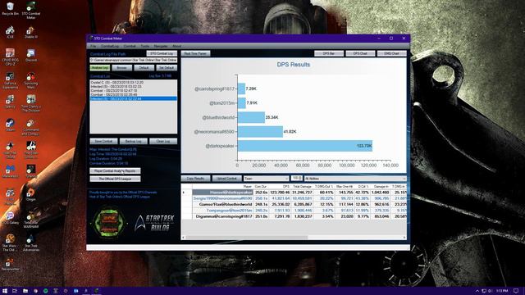Open the Tools menu
The image size is (525, 295).
click(144, 46)
